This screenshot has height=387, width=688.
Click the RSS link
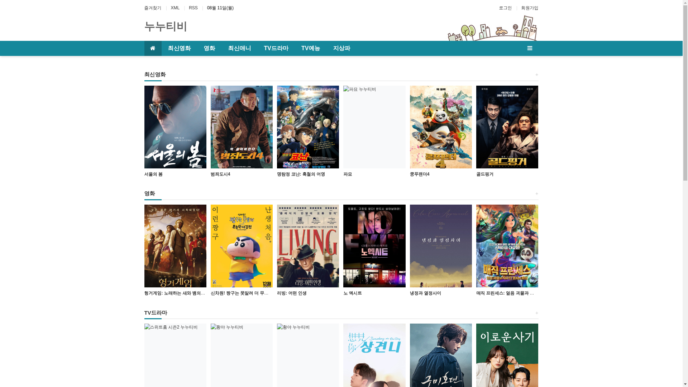[193, 8]
